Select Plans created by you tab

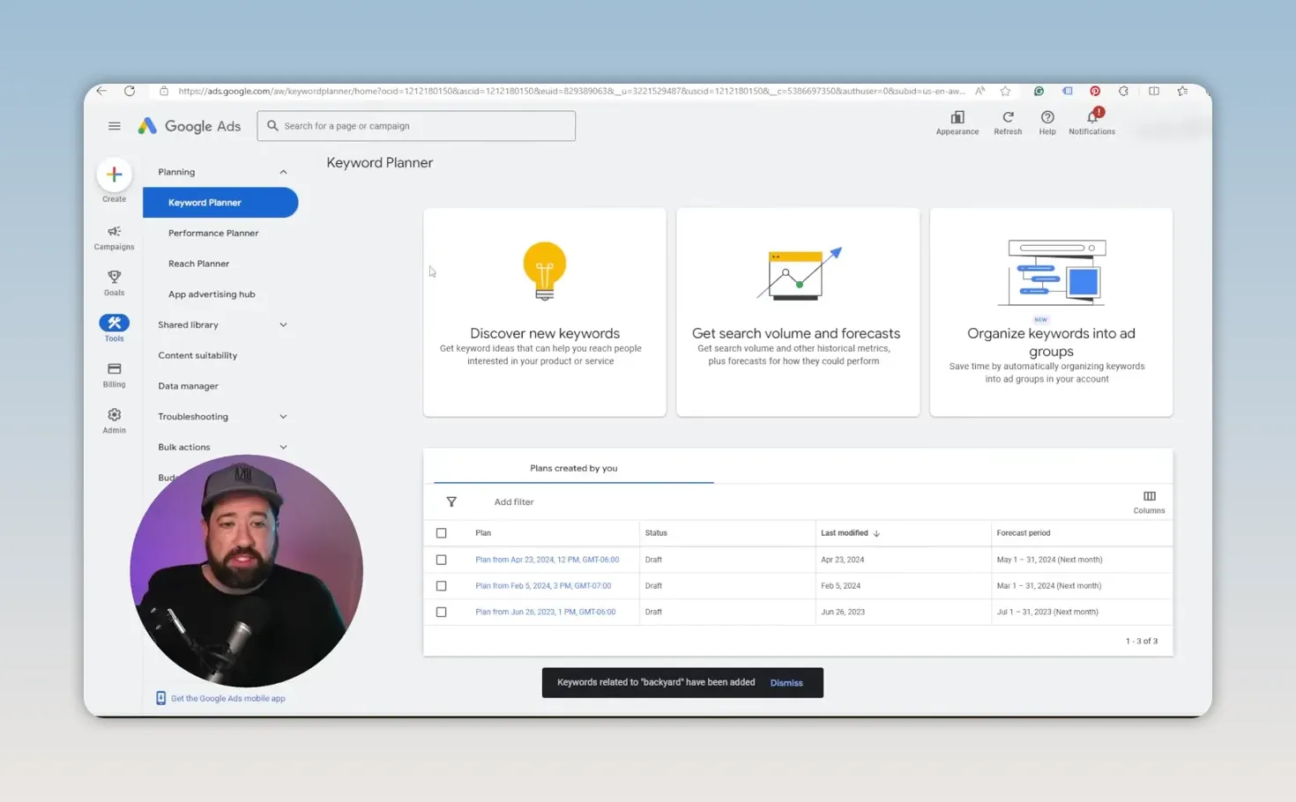573,468
